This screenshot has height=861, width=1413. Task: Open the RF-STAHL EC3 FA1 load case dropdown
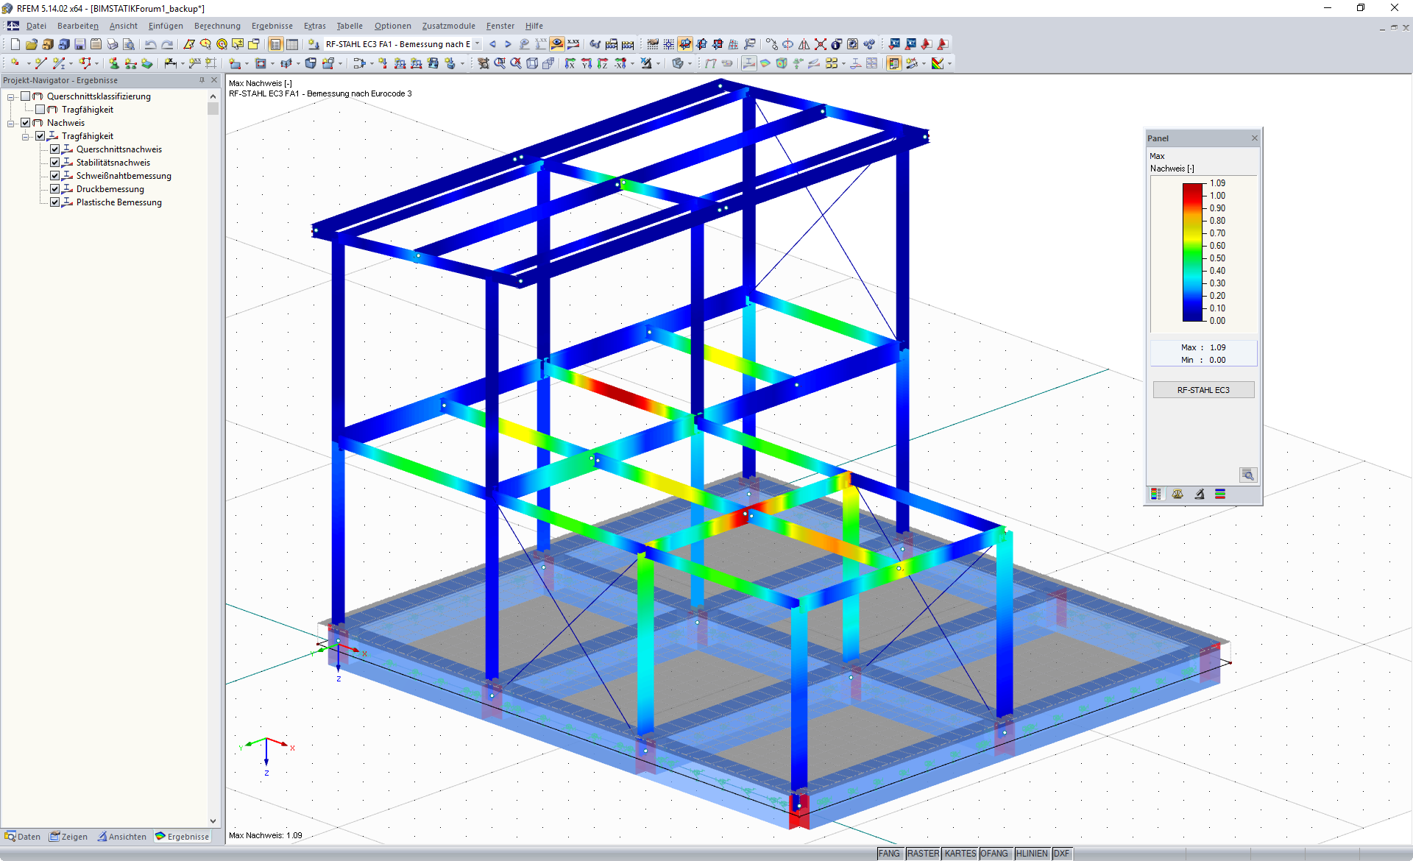coord(477,44)
